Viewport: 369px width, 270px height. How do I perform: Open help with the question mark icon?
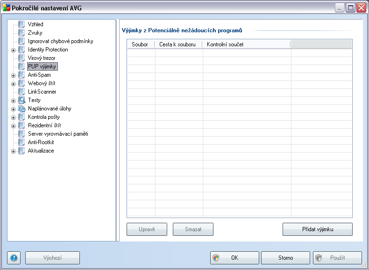coord(14,258)
